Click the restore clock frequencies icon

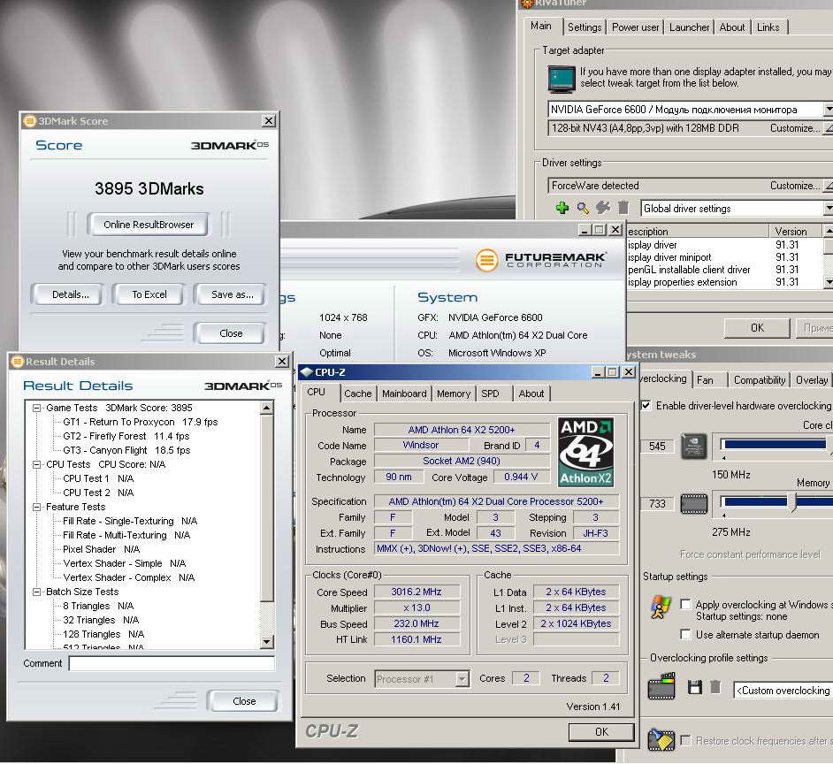[661, 739]
